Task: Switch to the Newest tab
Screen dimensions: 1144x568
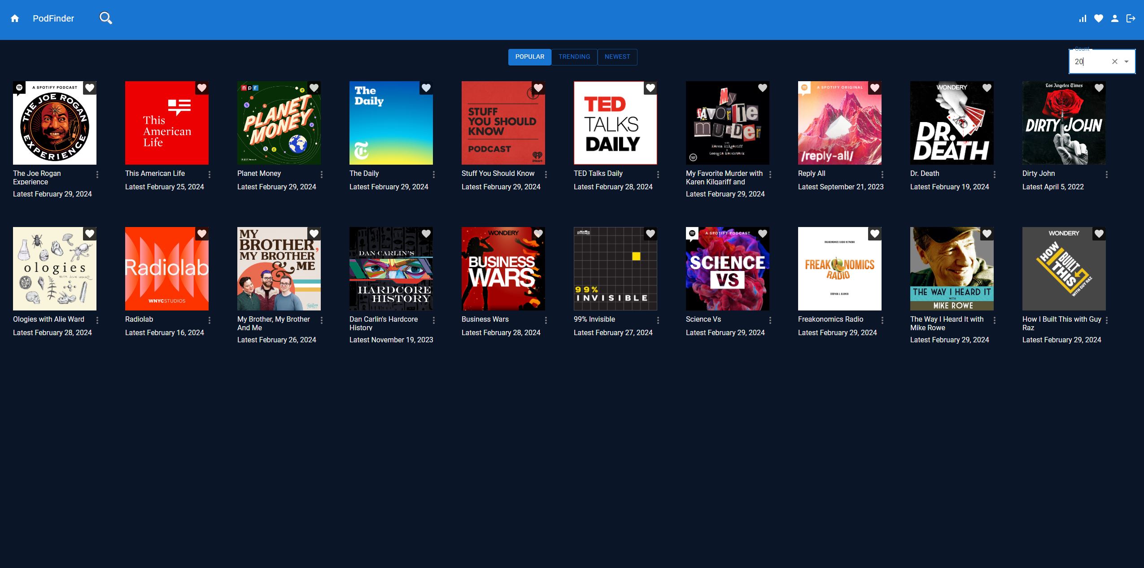Action: pyautogui.click(x=617, y=57)
